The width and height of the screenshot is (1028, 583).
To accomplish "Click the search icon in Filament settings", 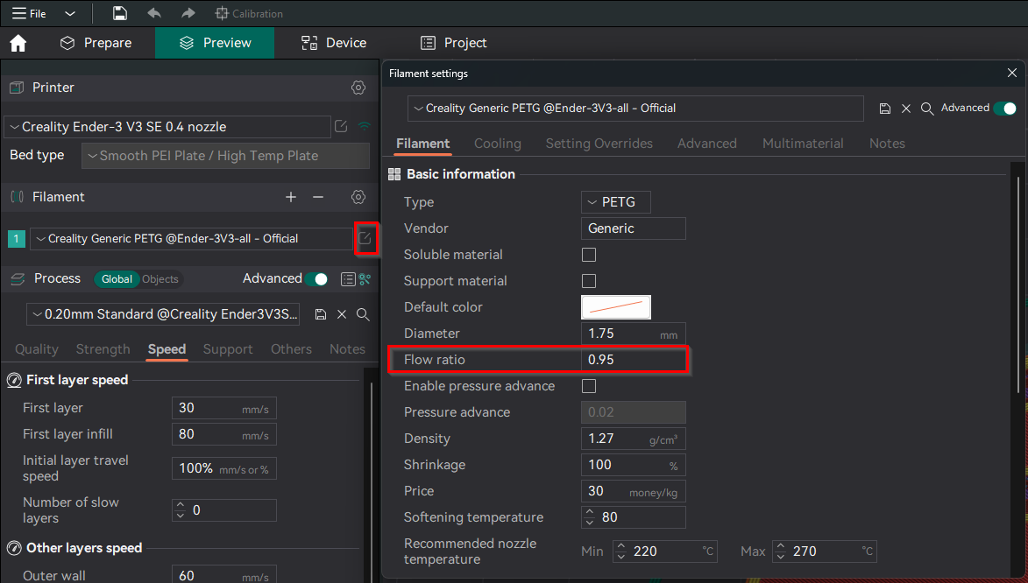I will pos(926,109).
